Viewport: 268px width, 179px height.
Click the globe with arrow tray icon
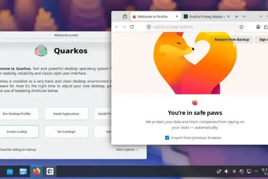coord(219,171)
